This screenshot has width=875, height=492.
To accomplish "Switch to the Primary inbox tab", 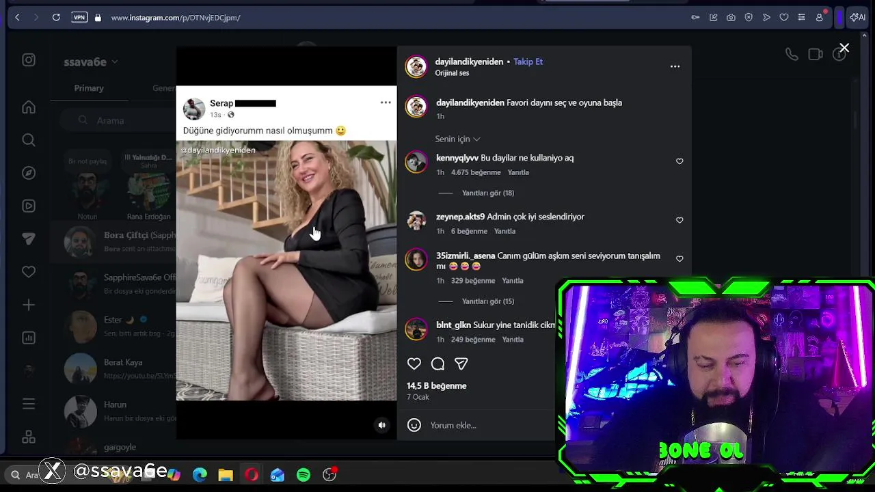I will (89, 88).
